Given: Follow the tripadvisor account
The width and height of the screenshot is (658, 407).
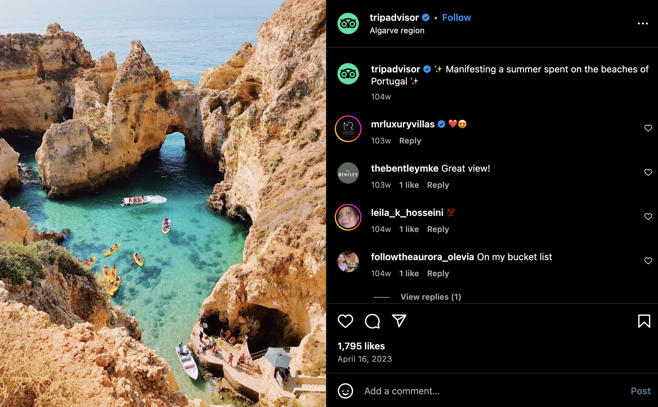Looking at the screenshot, I should (456, 17).
